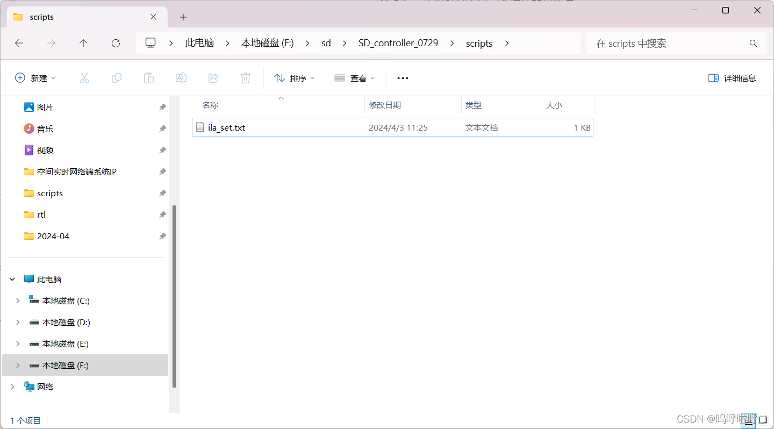774x429 pixels.
Task: Select the scripts tab title
Action: [42, 17]
